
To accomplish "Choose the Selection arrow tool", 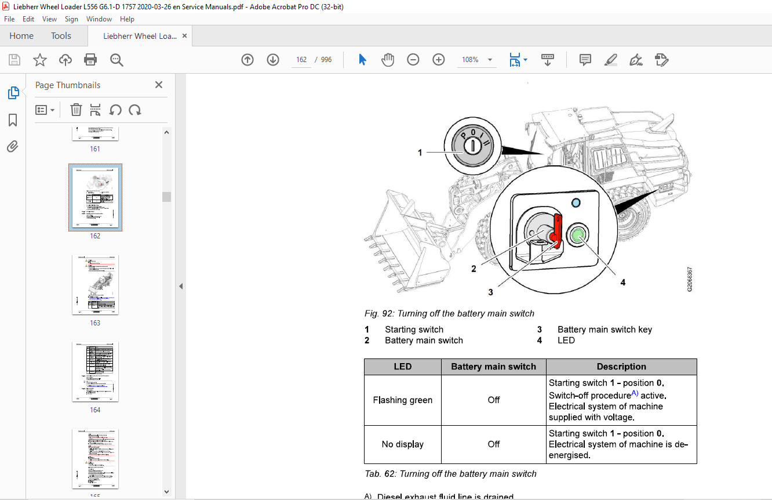I will (363, 60).
